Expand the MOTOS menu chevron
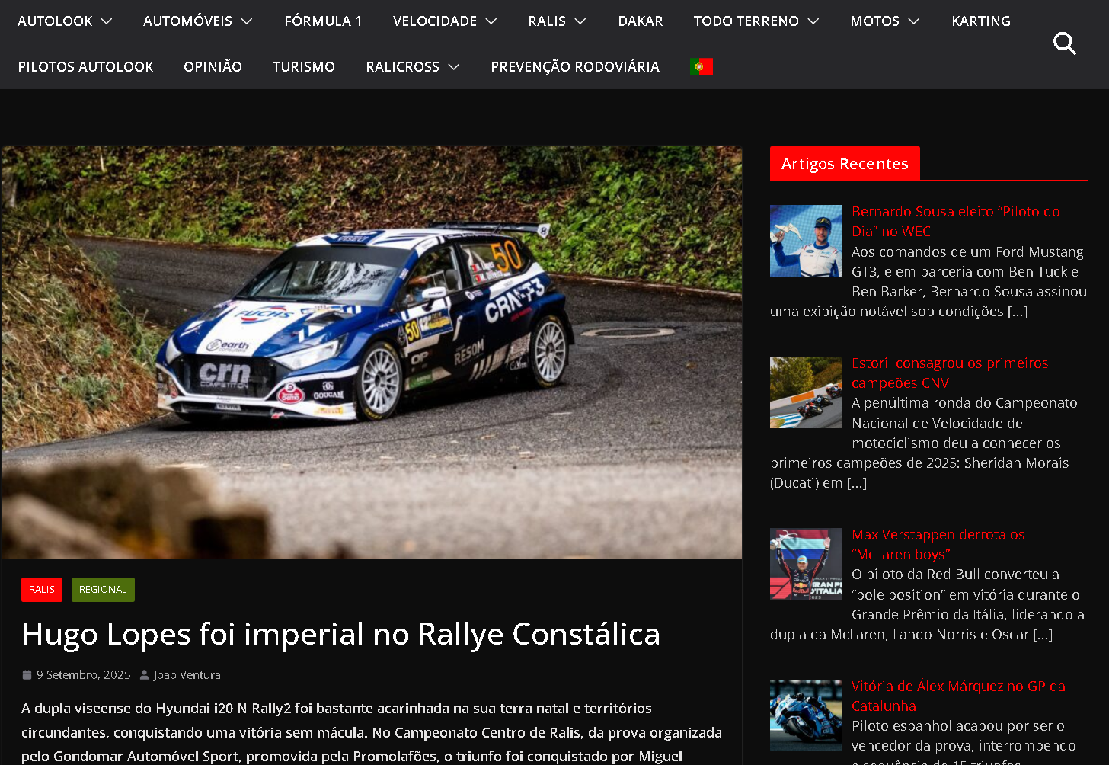Screen dimensions: 1109x765 click(914, 21)
